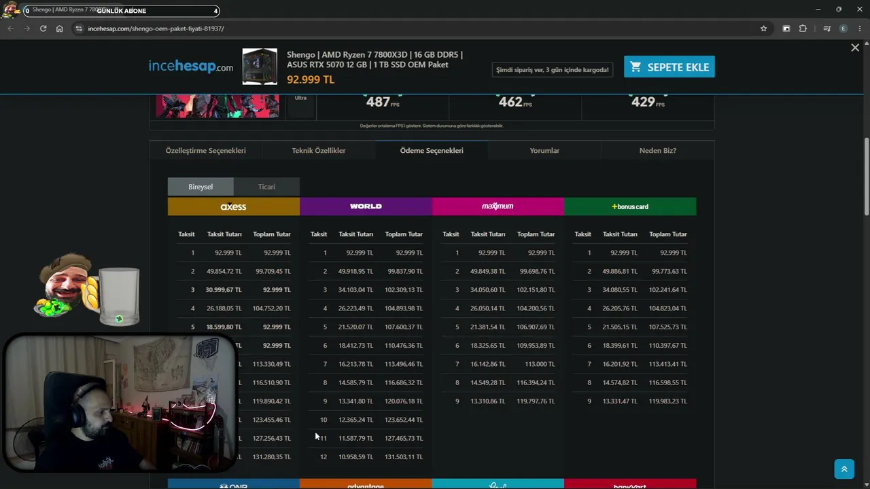Click bold axess amount 18.599,80 TL
Screen dimensions: 870x489
224,327
